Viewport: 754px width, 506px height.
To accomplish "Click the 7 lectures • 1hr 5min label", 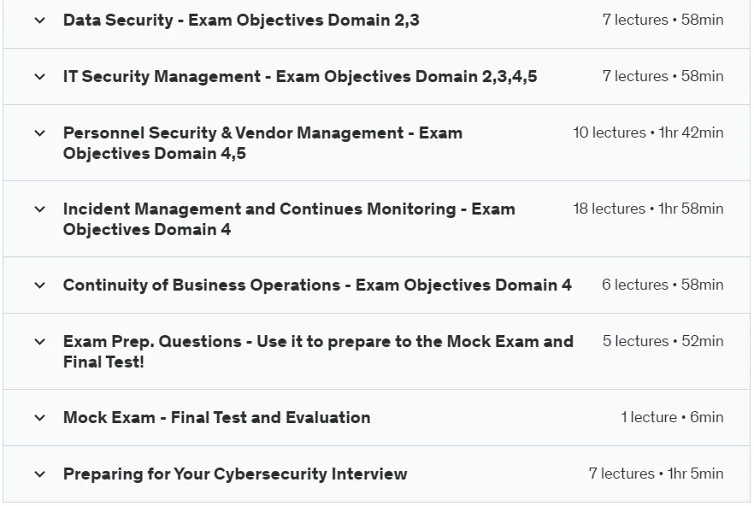I will [657, 474].
